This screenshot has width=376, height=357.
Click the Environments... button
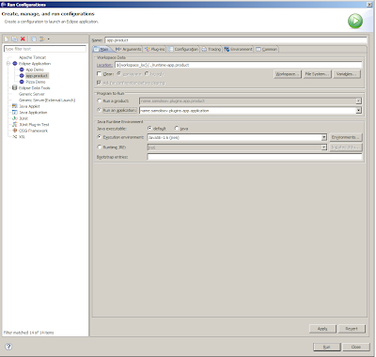pos(346,137)
